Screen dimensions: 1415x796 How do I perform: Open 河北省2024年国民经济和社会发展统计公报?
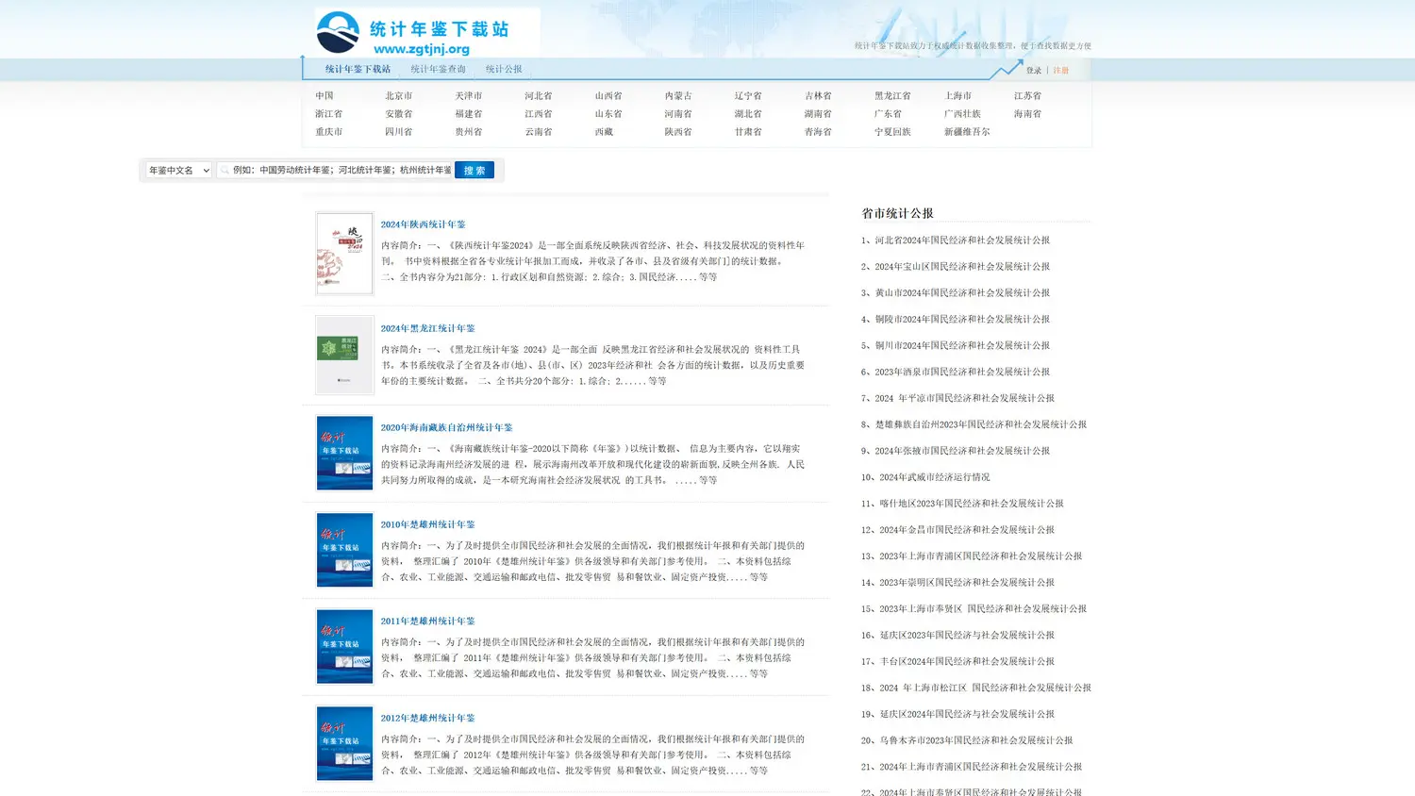tap(962, 240)
